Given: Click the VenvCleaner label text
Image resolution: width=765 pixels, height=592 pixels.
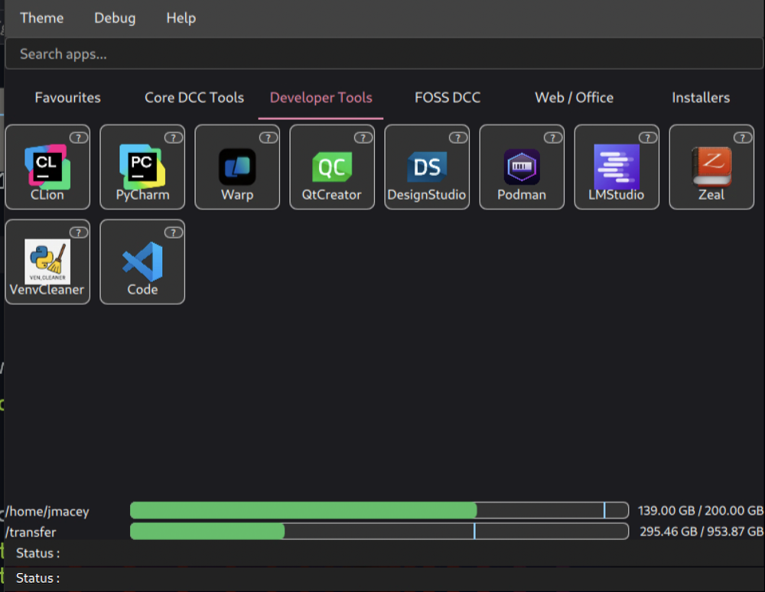Looking at the screenshot, I should coord(47,290).
